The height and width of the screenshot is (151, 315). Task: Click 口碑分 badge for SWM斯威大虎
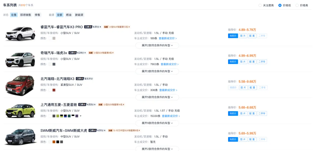point(93,131)
